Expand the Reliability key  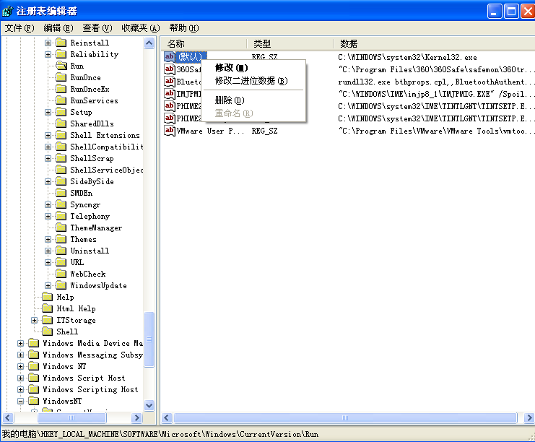coord(48,55)
